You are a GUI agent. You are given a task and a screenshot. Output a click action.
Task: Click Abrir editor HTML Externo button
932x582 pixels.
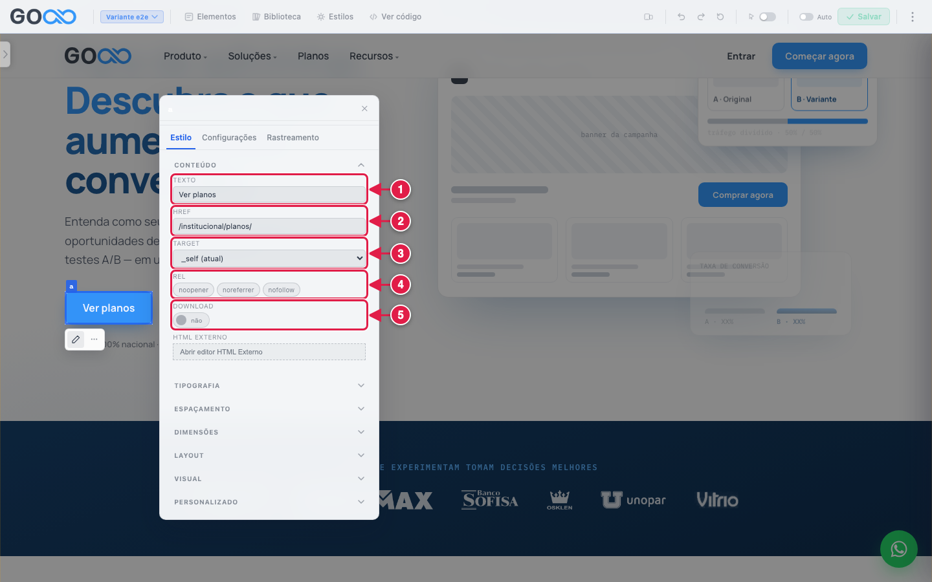pyautogui.click(x=269, y=352)
